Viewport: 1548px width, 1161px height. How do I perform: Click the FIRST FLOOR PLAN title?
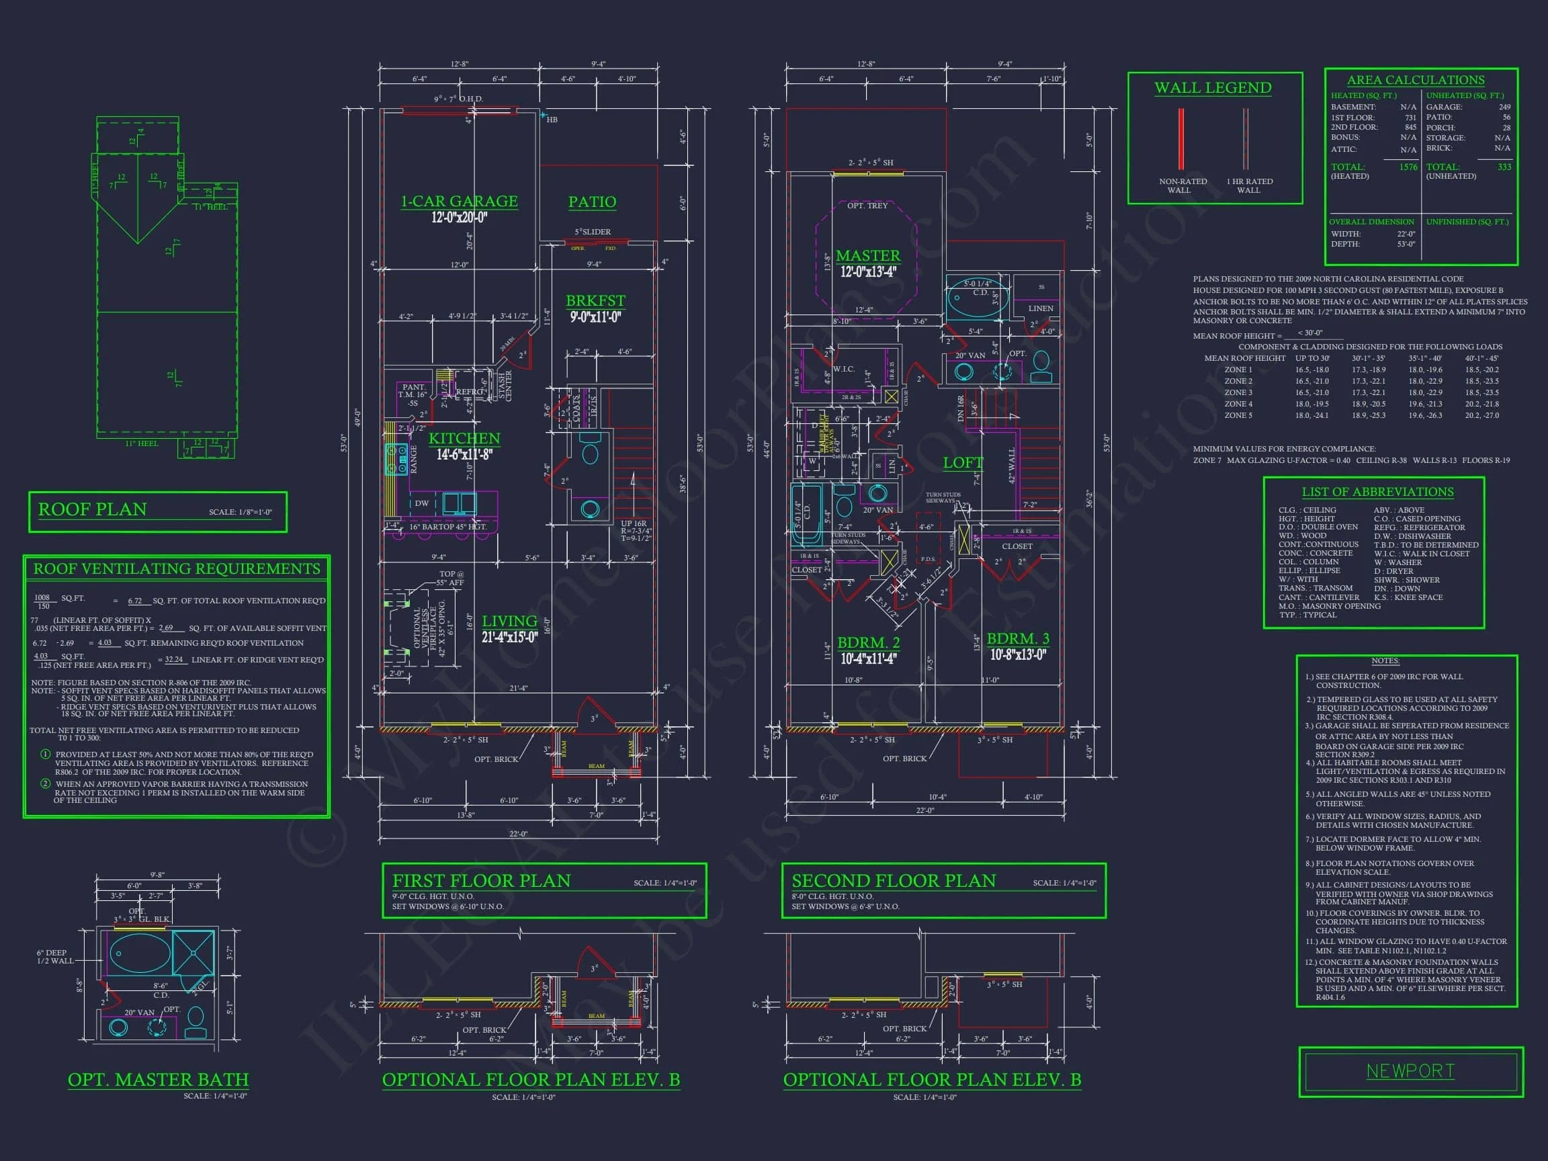click(482, 880)
